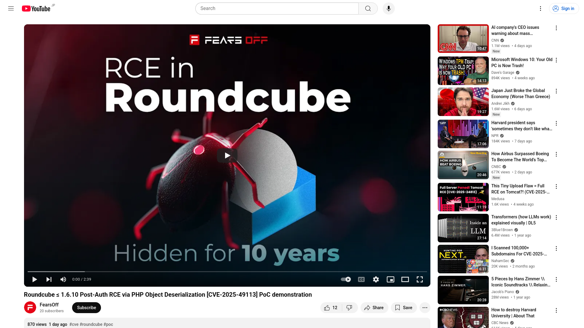Toggle the autoplay switch

point(346,279)
